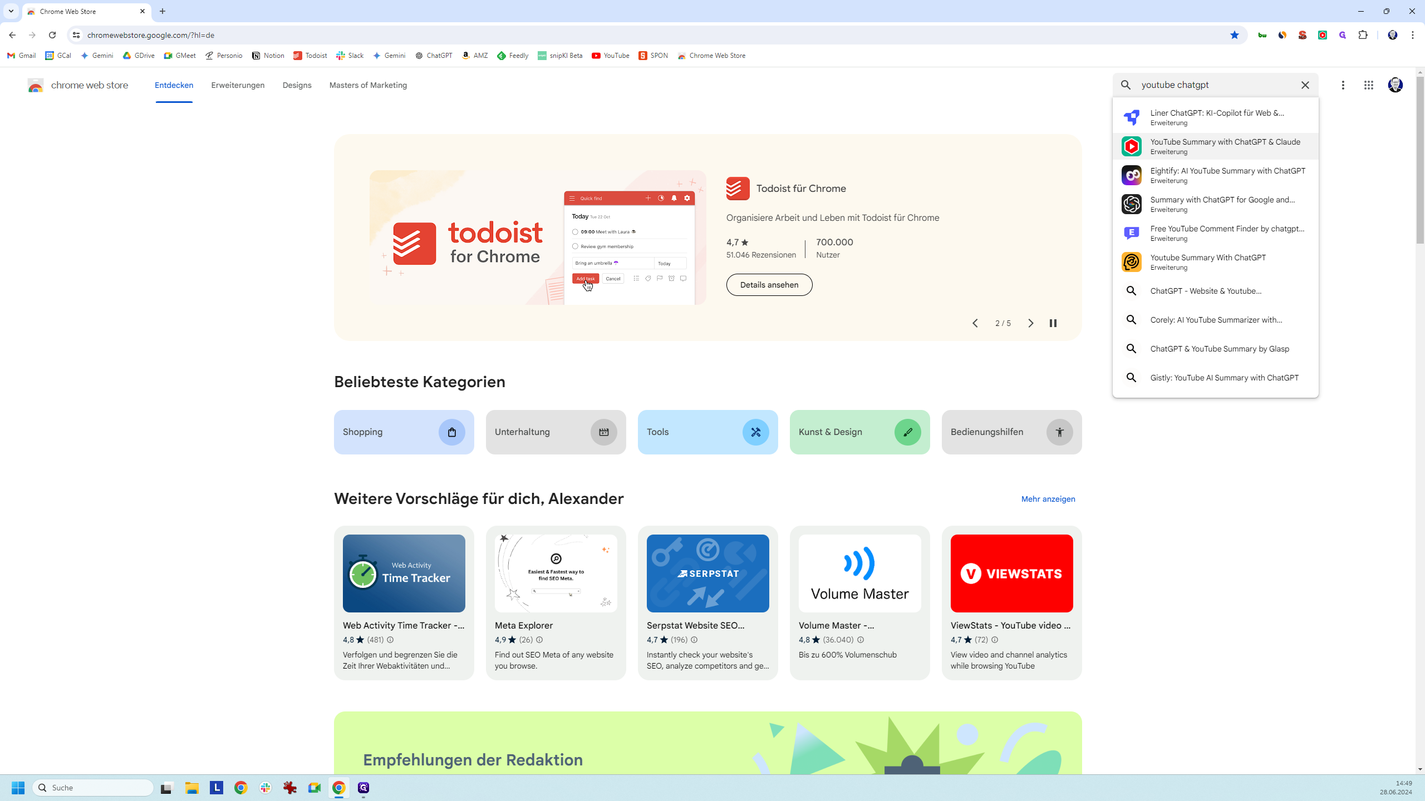Open the Google apps grid icon
The width and height of the screenshot is (1425, 801).
tap(1369, 85)
